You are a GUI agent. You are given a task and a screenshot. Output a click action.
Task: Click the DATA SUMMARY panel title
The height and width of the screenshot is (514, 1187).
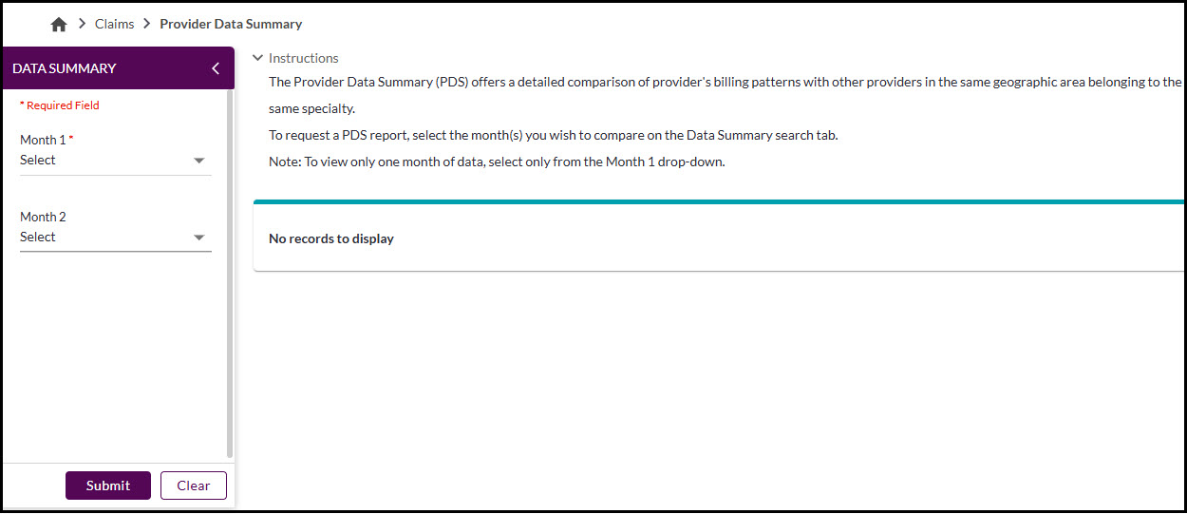click(65, 68)
